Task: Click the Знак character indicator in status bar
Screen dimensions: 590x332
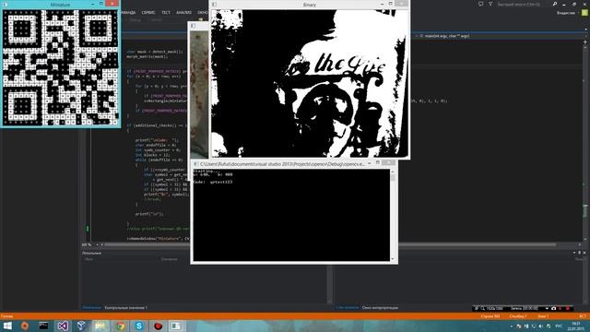Action: coord(543,316)
